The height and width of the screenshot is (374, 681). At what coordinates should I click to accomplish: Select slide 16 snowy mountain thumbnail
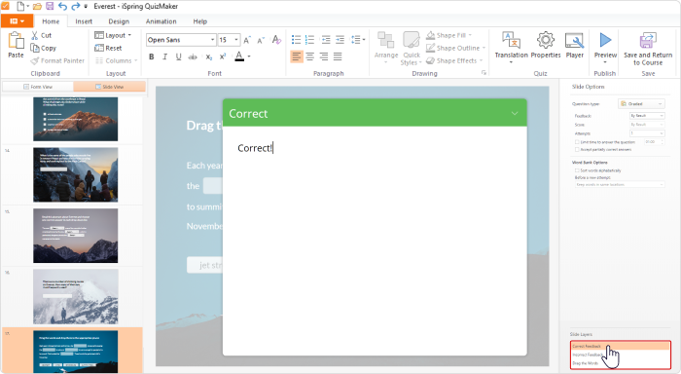pyautogui.click(x=76, y=297)
